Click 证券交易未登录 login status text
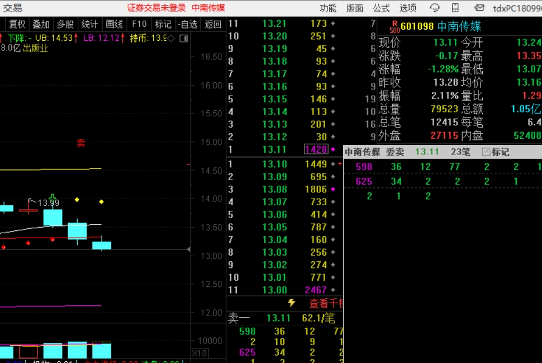This screenshot has width=542, height=363. point(156,8)
